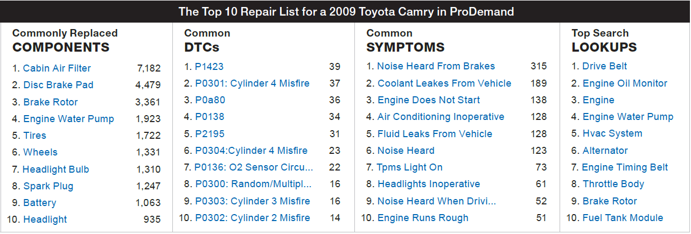The image size is (691, 234).
Task: Click Brake Rotor under Commonly Replaced Components
Action: point(51,102)
